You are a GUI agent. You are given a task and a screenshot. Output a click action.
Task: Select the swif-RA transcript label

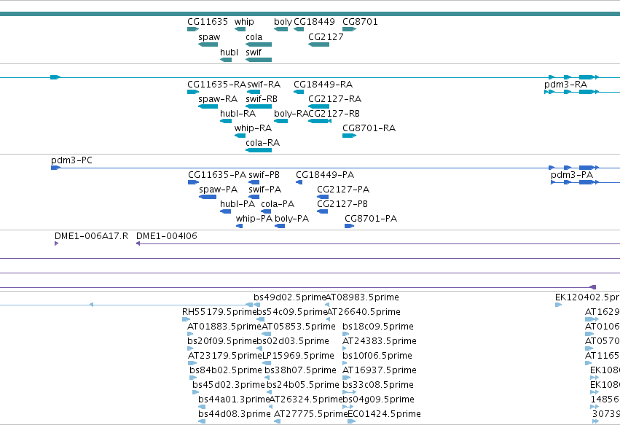264,85
